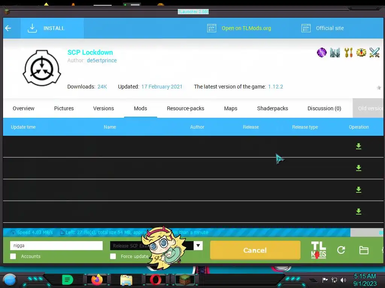Open author de5ertprince profile
Screen dimensions: 385x288
point(102,60)
